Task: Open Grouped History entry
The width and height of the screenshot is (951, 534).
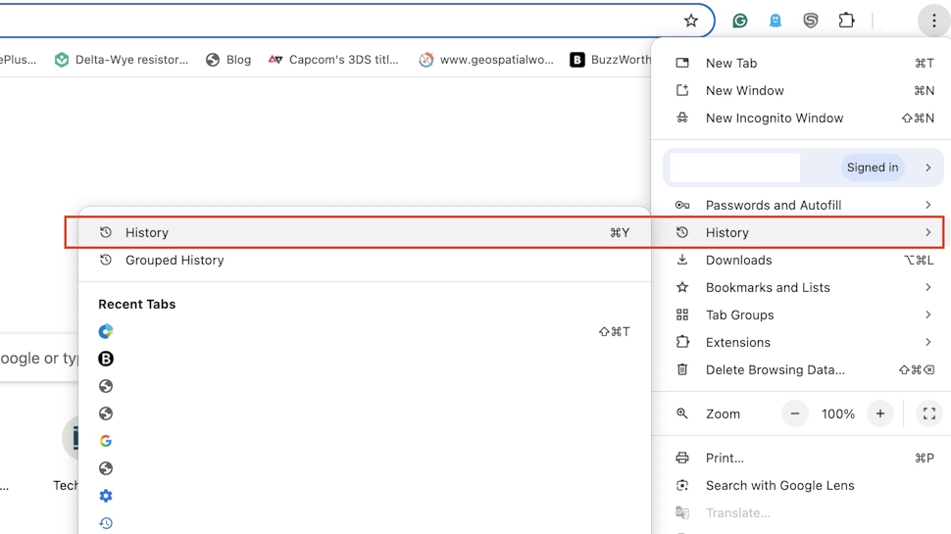Action: [364, 260]
